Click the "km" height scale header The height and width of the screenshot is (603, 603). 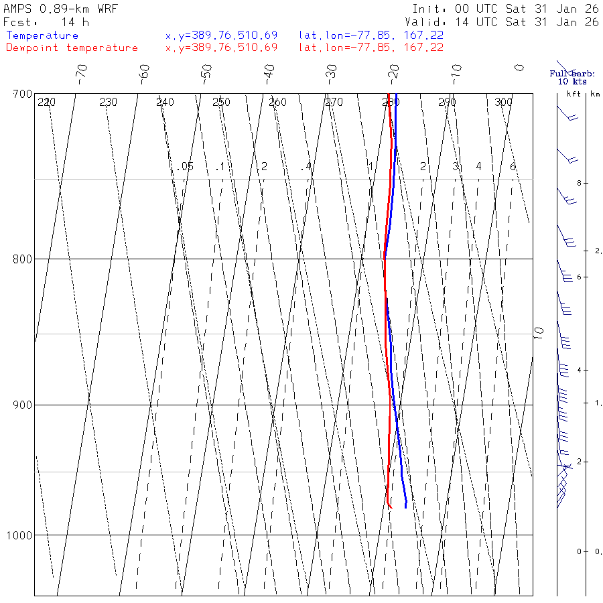596,94
